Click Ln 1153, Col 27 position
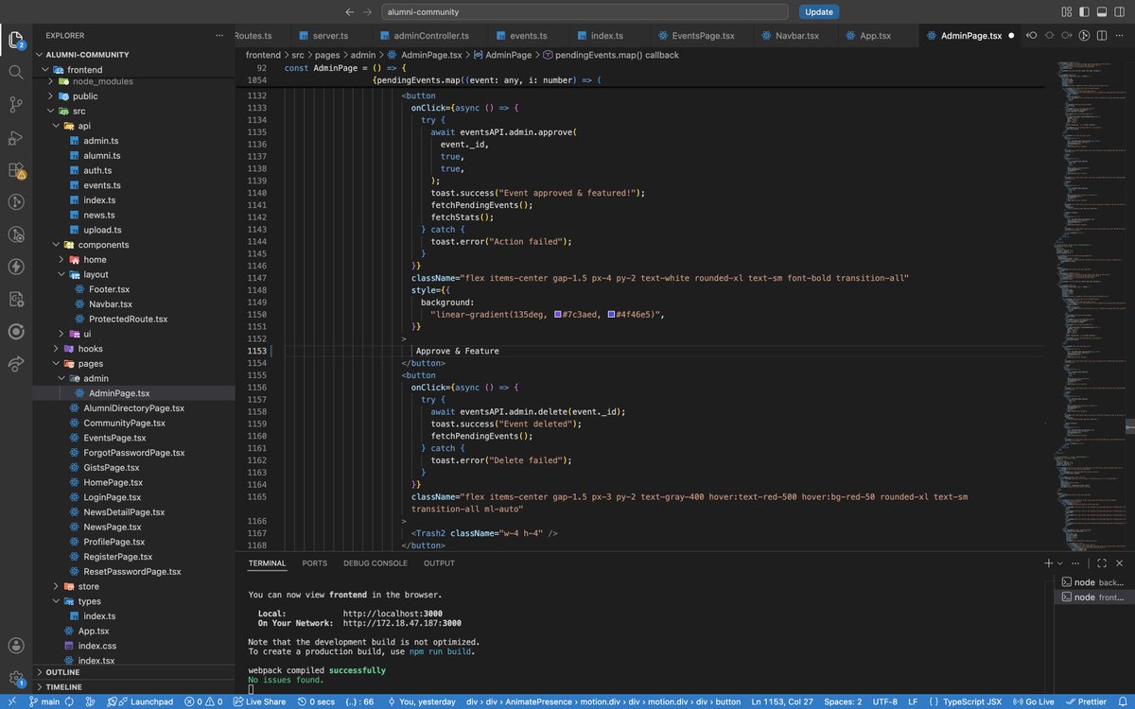The image size is (1135, 709). pyautogui.click(x=781, y=701)
